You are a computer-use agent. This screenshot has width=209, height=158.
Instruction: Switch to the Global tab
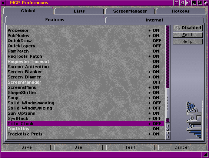tap(28, 11)
